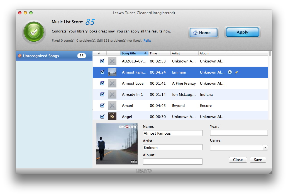Play the Almost Famous song preview
Viewport: 288px width, 196px height.
230,72
